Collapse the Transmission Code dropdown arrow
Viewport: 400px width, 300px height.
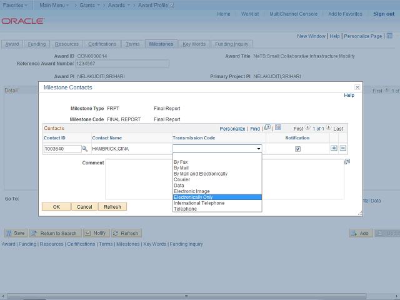[258, 149]
